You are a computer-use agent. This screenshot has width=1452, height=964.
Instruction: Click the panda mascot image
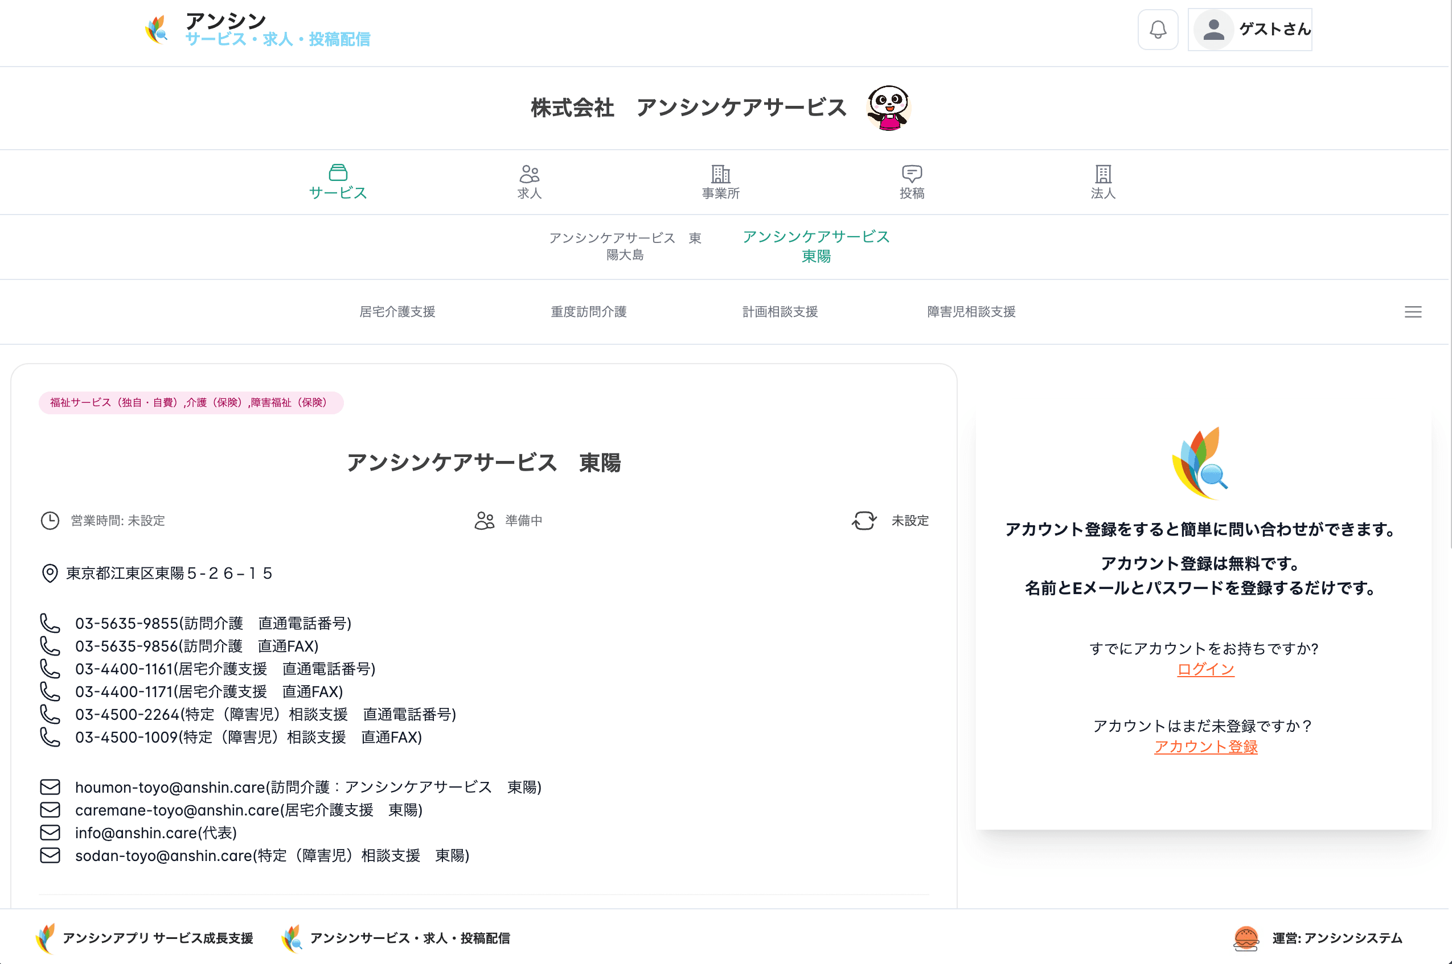coord(889,108)
